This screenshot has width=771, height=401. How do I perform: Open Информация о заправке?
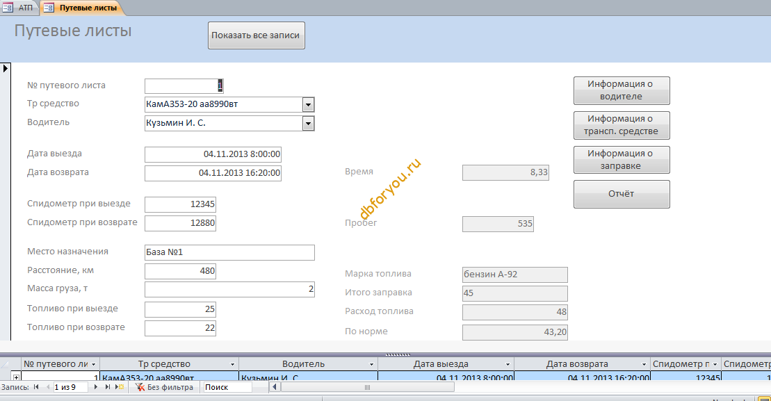(622, 160)
